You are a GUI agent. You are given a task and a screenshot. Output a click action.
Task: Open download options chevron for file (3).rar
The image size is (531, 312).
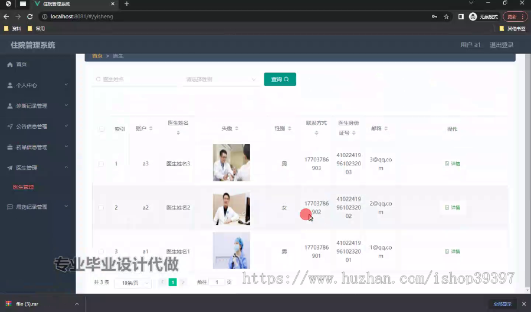[77, 304]
